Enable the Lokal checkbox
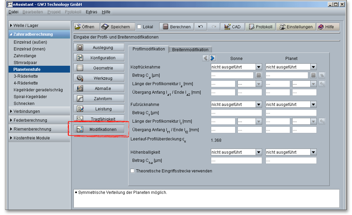Screen dimensions: 352x215 pos(139,27)
